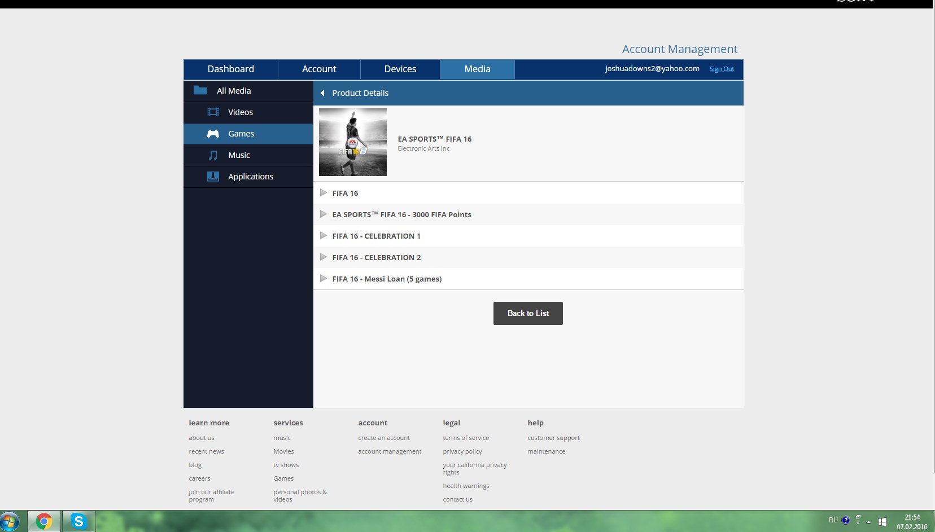935x532 pixels.
Task: Expand the FIFA 16 - CELEBRATION 1 row
Action: 323,236
